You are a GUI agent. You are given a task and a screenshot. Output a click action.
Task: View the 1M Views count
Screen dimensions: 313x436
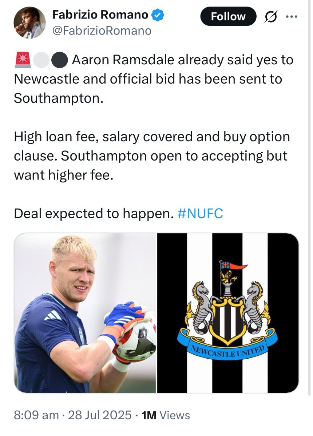click(166, 415)
